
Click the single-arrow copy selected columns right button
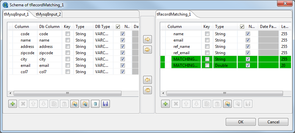(147, 40)
